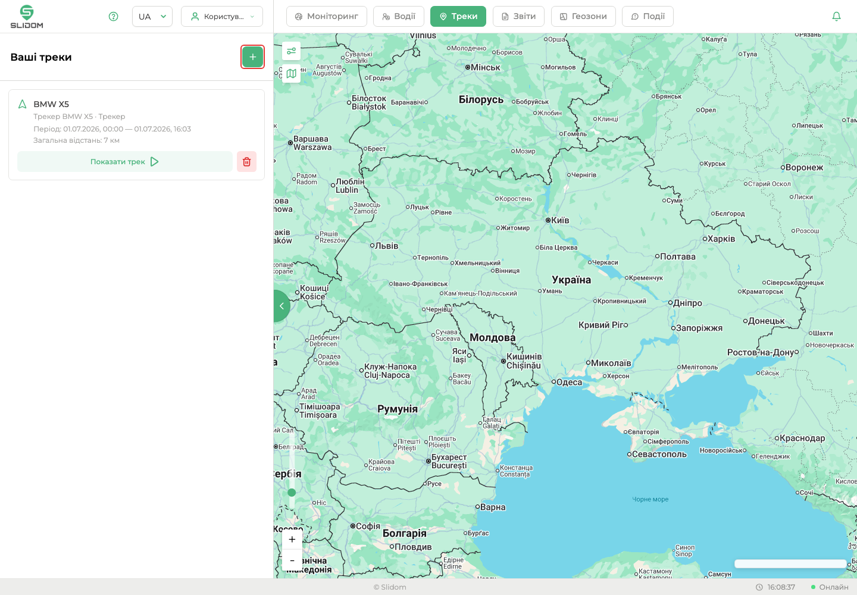This screenshot has width=857, height=595.
Task: Click the Slidom logo
Action: coord(27,17)
